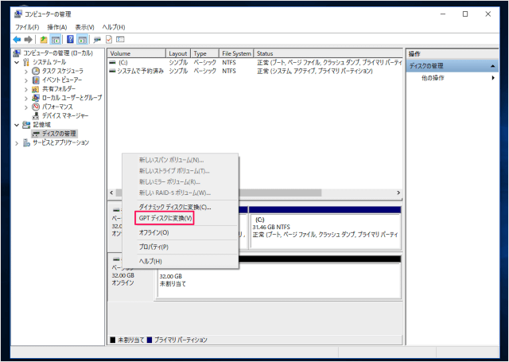Click the 記憶域 storage icon

(x=26, y=125)
